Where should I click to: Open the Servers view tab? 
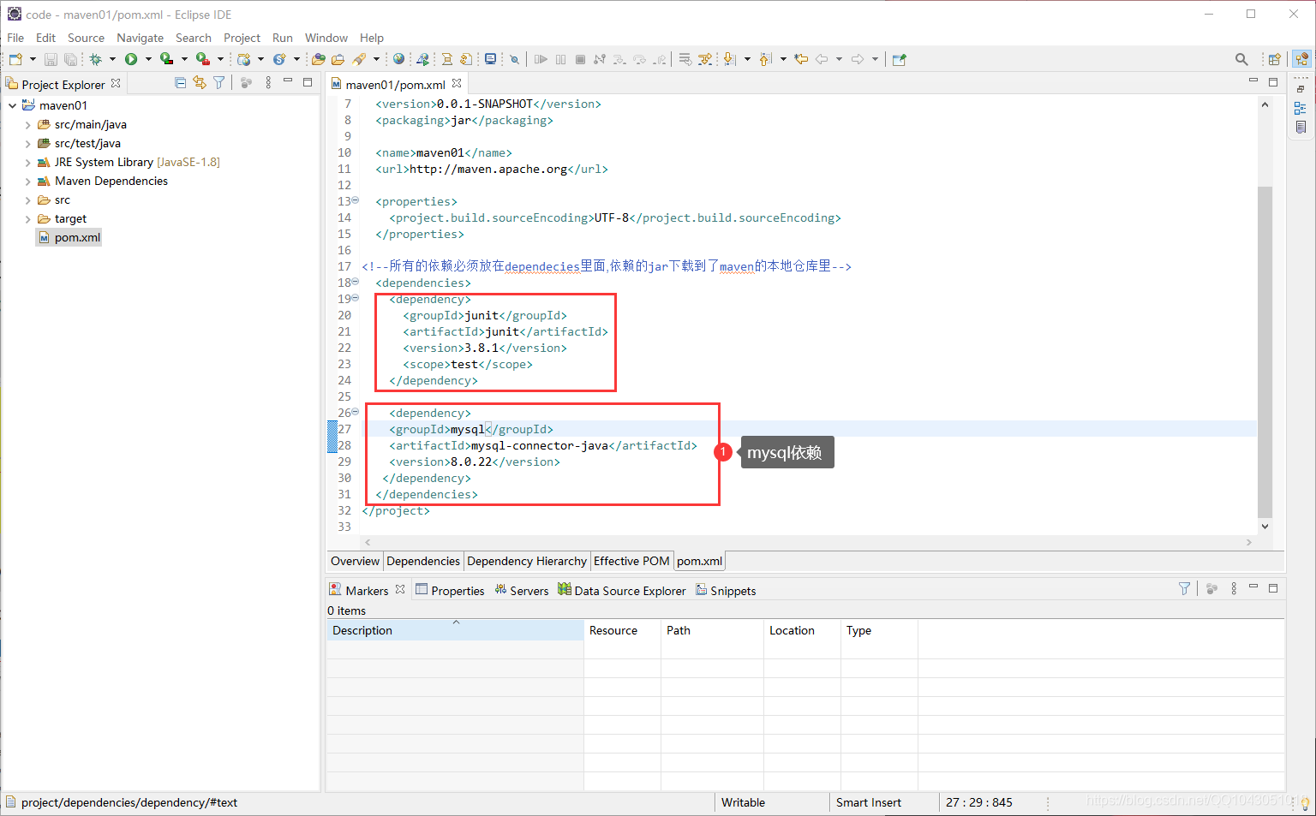click(x=522, y=591)
